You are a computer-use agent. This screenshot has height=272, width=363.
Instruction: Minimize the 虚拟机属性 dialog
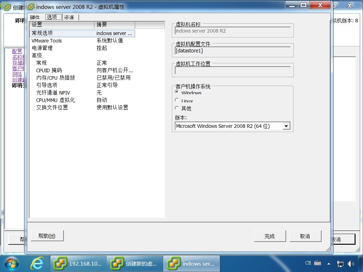(292, 5)
